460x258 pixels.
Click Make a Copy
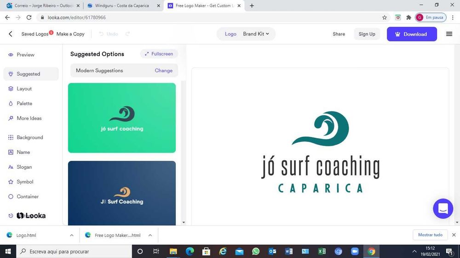point(70,34)
